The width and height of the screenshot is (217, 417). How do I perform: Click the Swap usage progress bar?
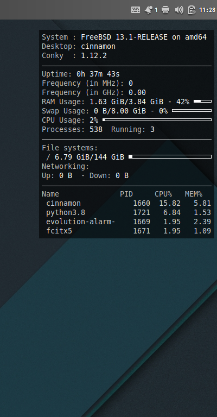192,111
